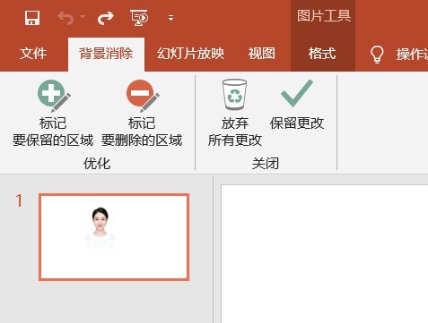
Task: Click the blank slide editing canvas
Action: [x=325, y=253]
